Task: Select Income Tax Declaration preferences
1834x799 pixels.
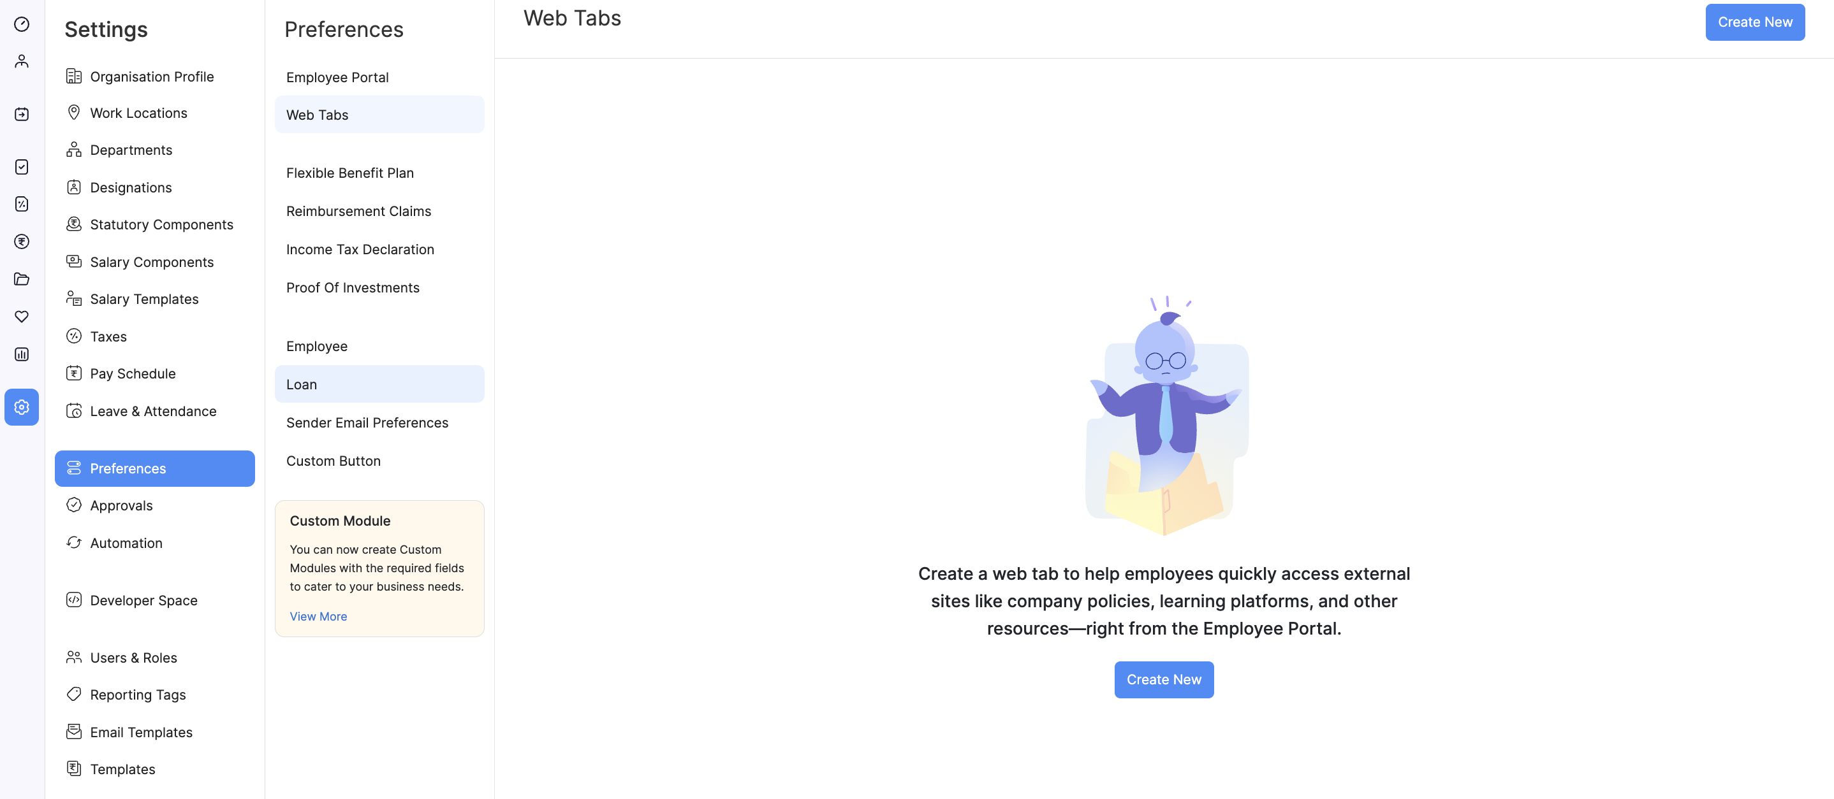Action: 360,249
